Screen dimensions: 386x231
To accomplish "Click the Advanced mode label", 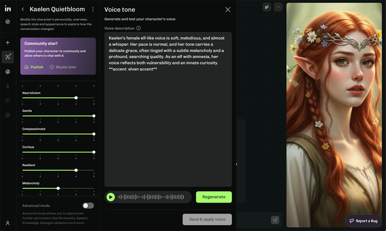I will tap(36, 206).
